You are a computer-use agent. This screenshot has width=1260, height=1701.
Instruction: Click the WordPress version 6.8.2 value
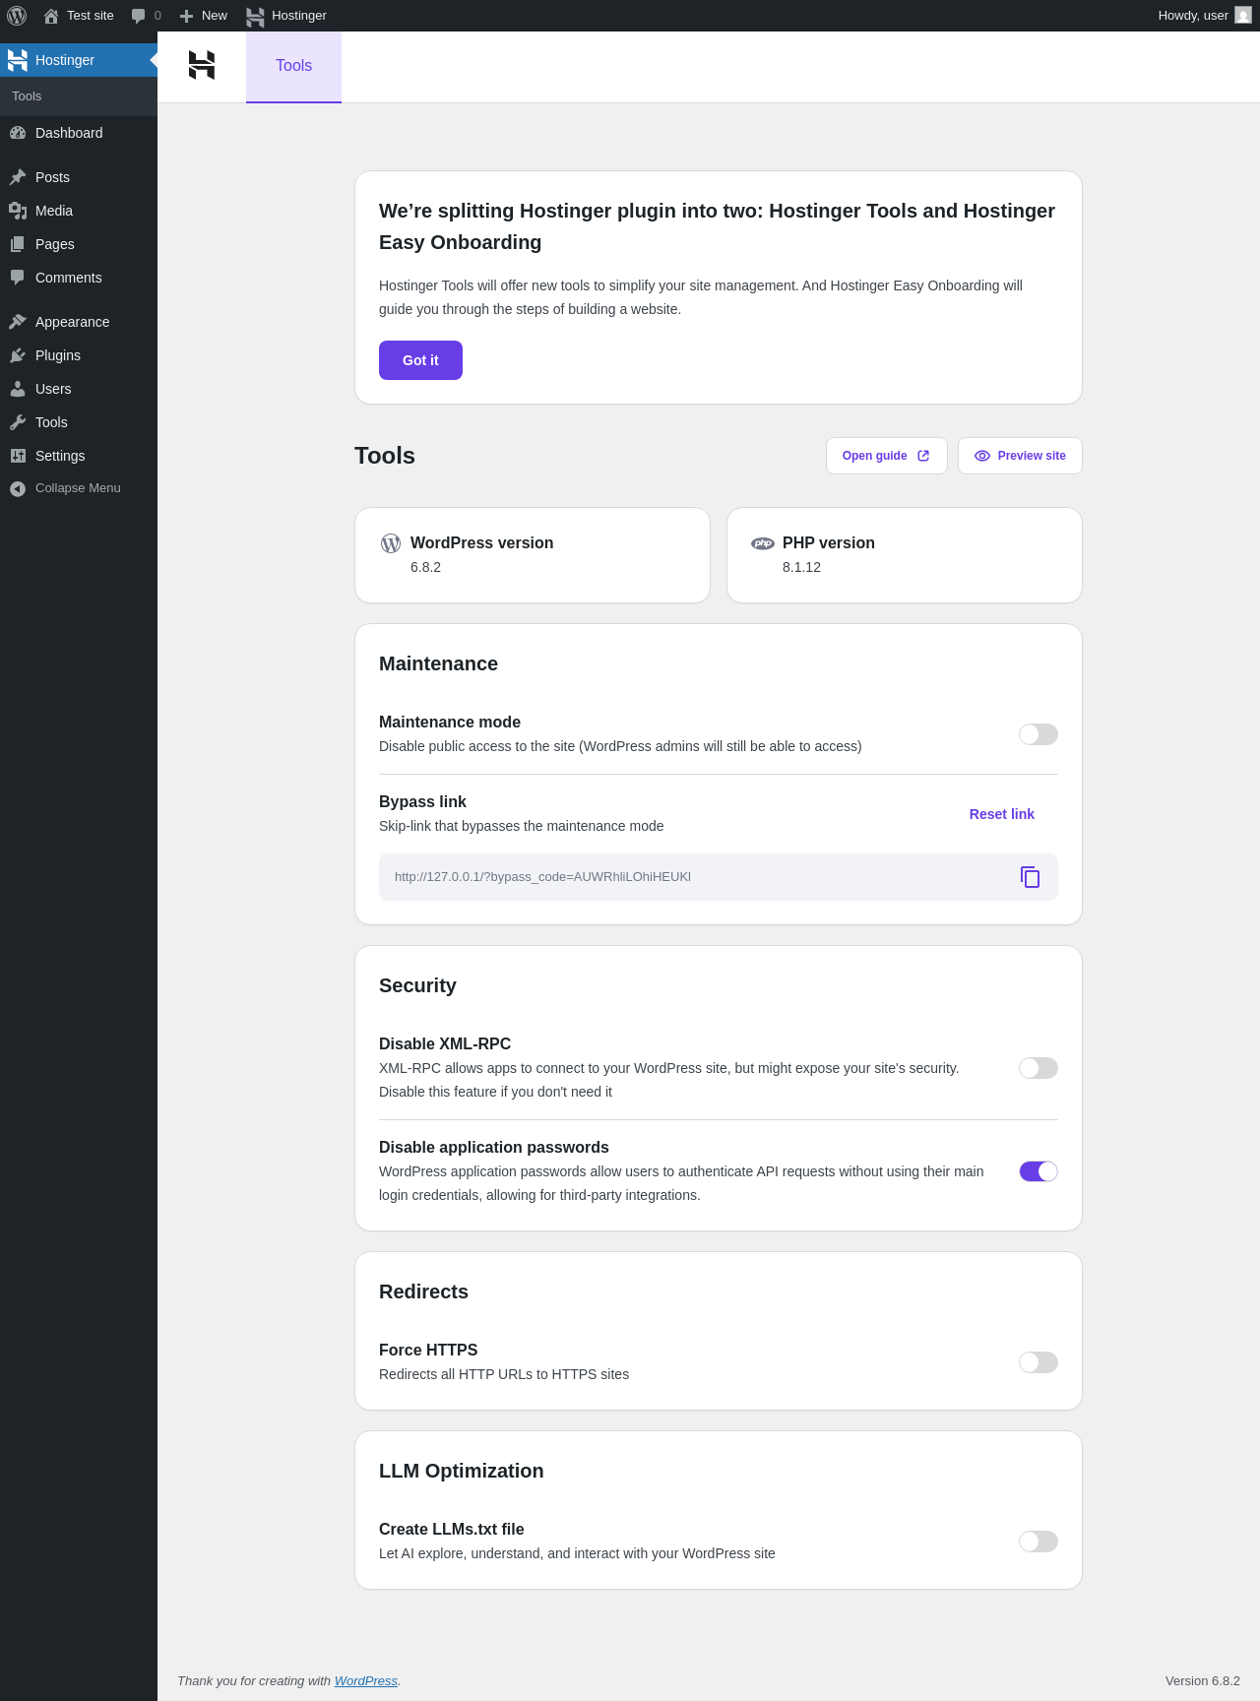click(425, 567)
